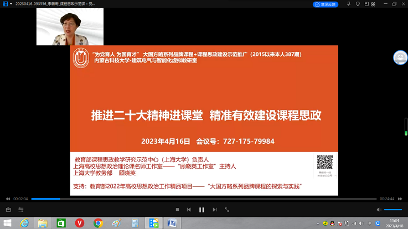
Task: Click the blue 意见反馈 feedback button
Action: pos(326,4)
